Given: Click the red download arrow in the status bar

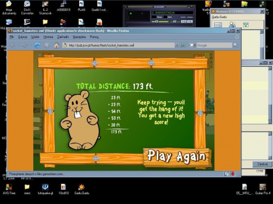Looking at the screenshot, I should 233,174.
